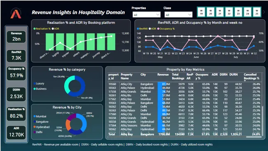
Task: Sort table by Property Name column header
Action: 127,77
